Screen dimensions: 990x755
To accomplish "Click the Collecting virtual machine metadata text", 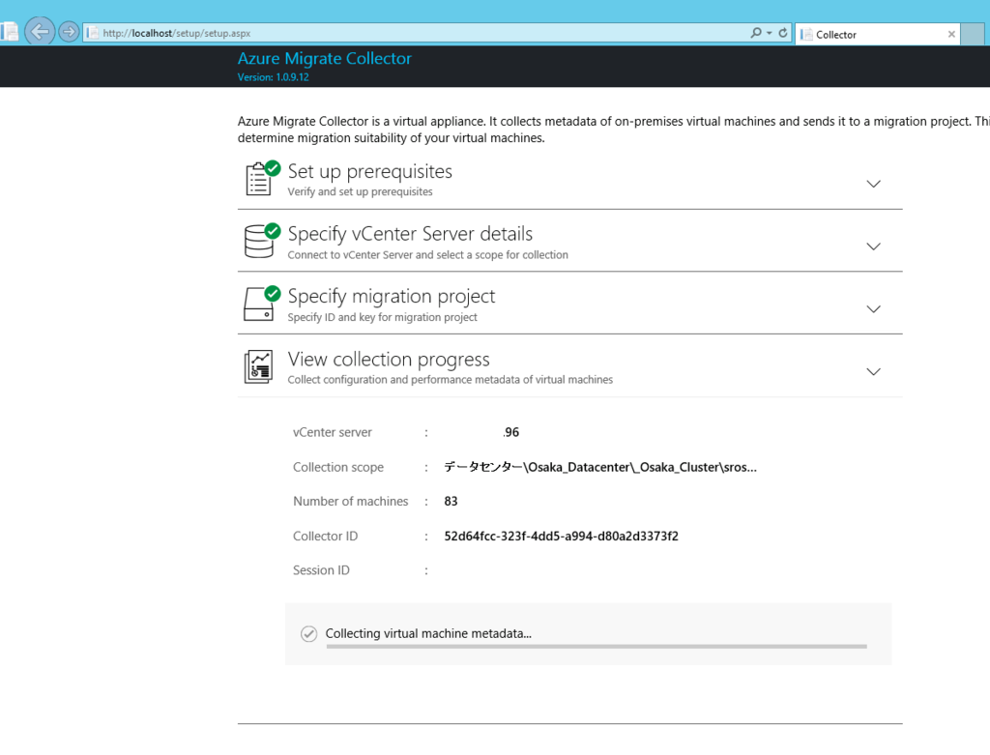I will [x=428, y=633].
